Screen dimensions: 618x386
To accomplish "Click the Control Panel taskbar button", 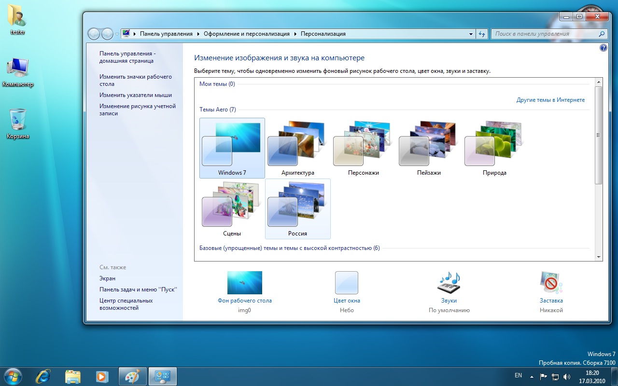I will coord(163,376).
